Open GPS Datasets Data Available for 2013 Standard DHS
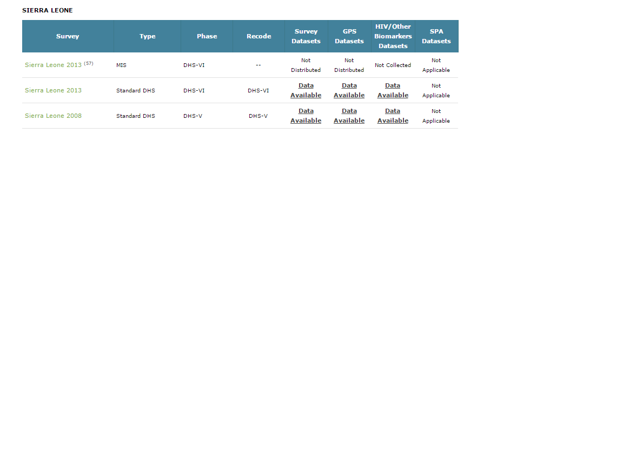This screenshot has height=467, width=623. (x=349, y=90)
